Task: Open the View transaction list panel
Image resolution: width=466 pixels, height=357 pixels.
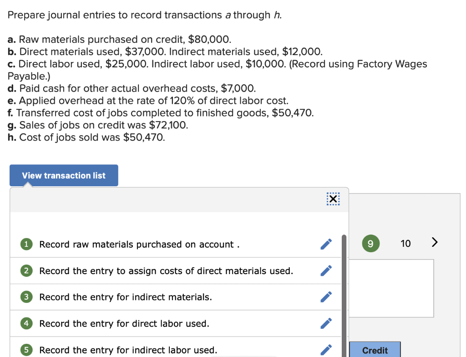Action: tap(63, 175)
